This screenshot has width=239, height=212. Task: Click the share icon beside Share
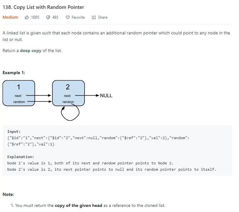pyautogui.click(x=94, y=17)
